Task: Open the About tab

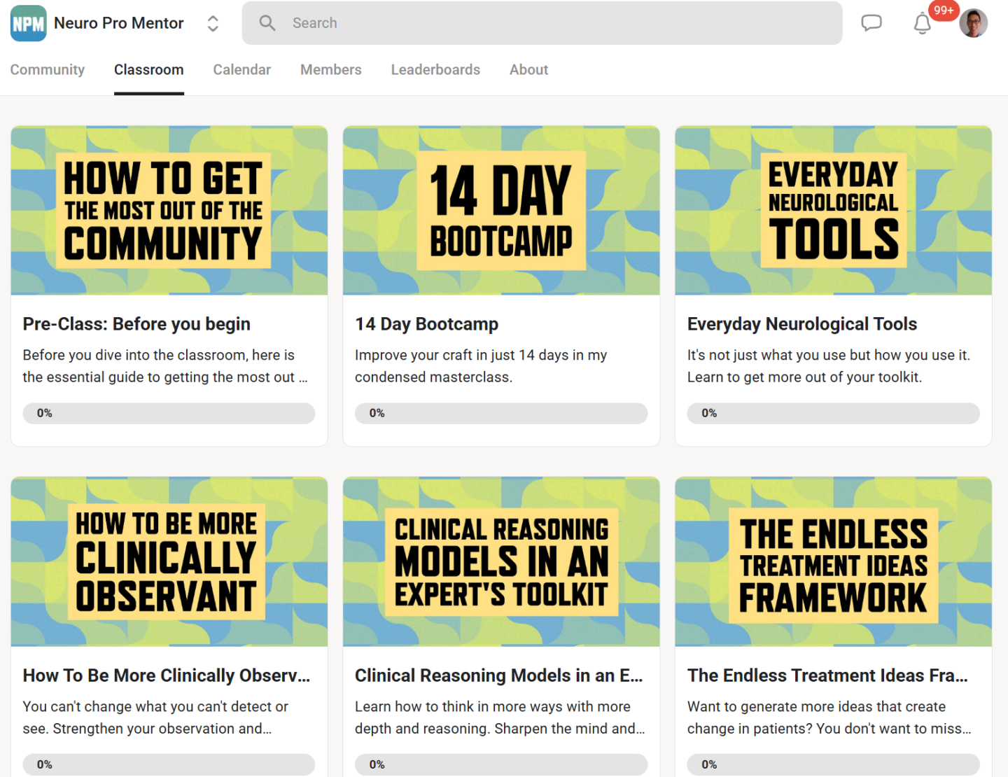Action: tap(528, 70)
